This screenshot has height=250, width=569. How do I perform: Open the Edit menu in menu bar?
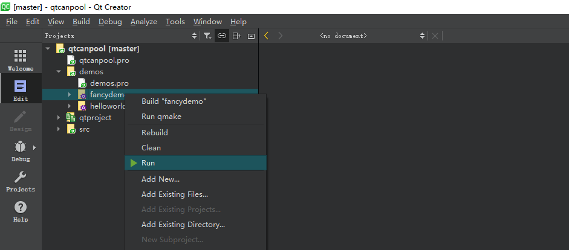(x=33, y=22)
